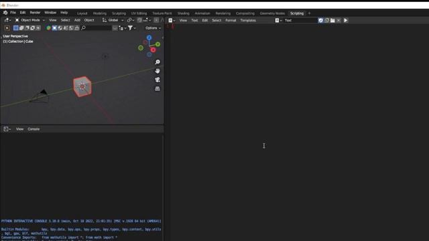429x241 pixels.
Task: Toggle camera view with camera icon
Action: [158, 80]
